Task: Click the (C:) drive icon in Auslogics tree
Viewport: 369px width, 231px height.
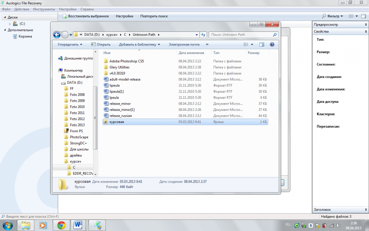Action: pyautogui.click(x=15, y=24)
